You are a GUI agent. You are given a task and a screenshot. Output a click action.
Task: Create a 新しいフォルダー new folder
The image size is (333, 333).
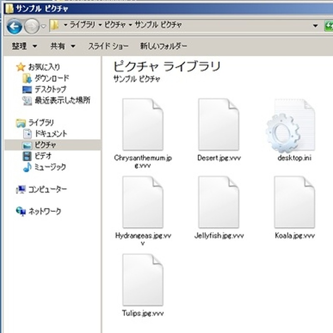point(164,46)
